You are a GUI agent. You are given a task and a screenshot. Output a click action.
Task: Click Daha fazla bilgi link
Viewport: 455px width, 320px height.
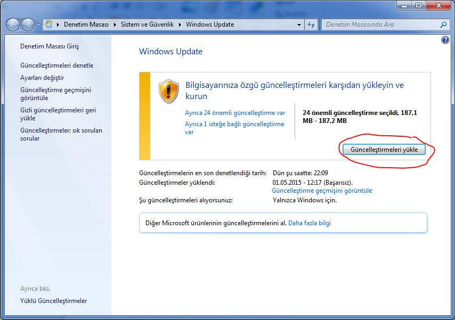click(310, 223)
